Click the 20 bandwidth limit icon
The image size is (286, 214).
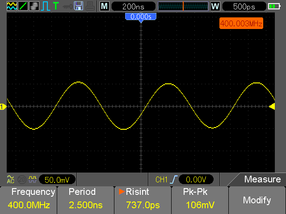click(22, 180)
